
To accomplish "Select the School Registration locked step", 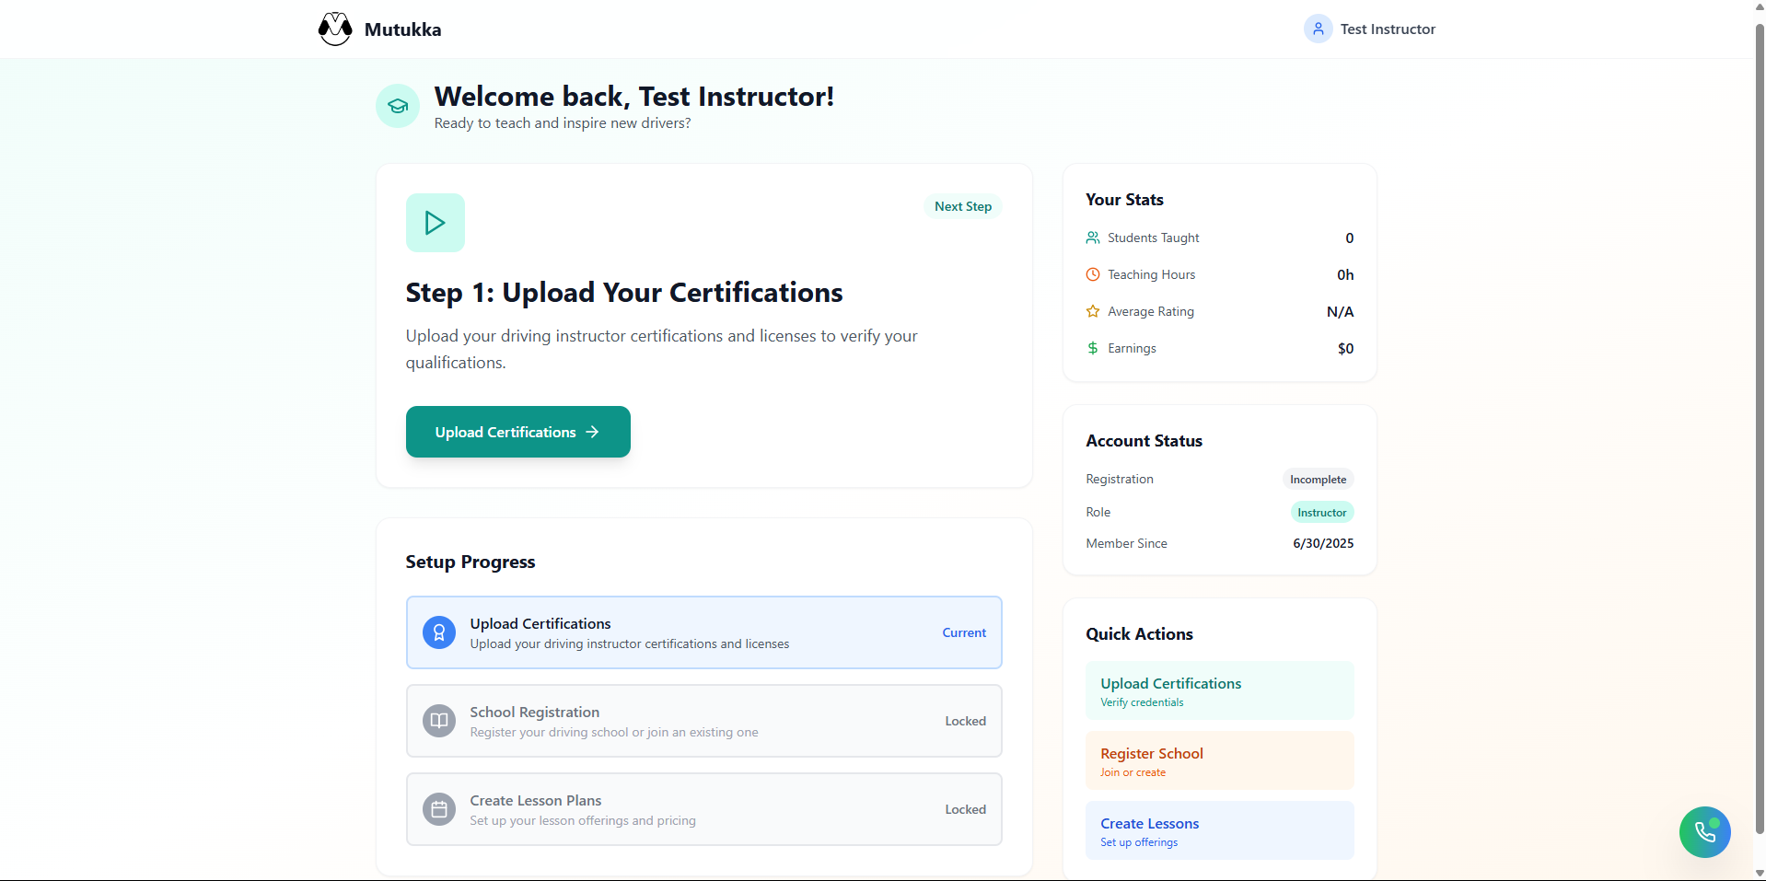I will point(704,721).
